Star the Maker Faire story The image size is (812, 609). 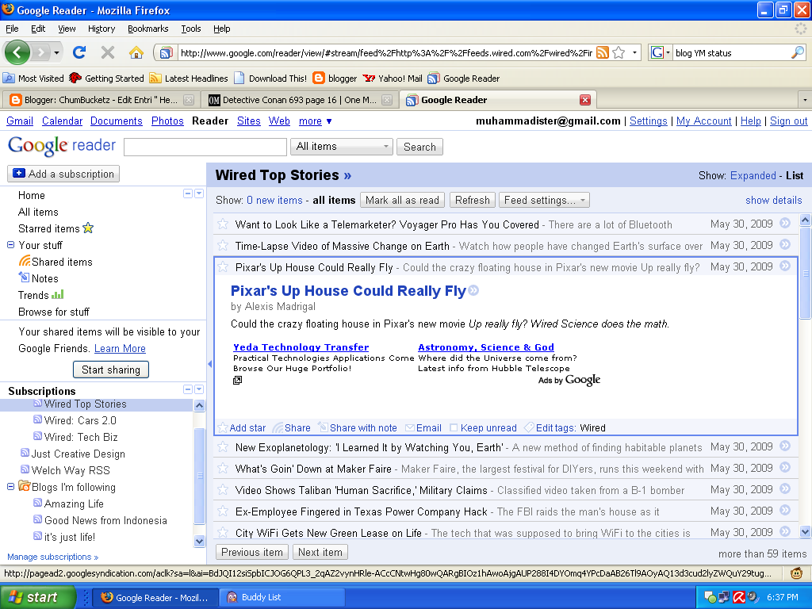click(223, 469)
